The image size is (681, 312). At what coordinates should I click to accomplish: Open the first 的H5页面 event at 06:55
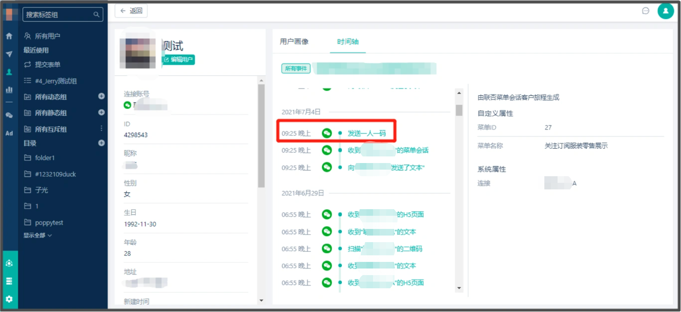click(x=386, y=214)
